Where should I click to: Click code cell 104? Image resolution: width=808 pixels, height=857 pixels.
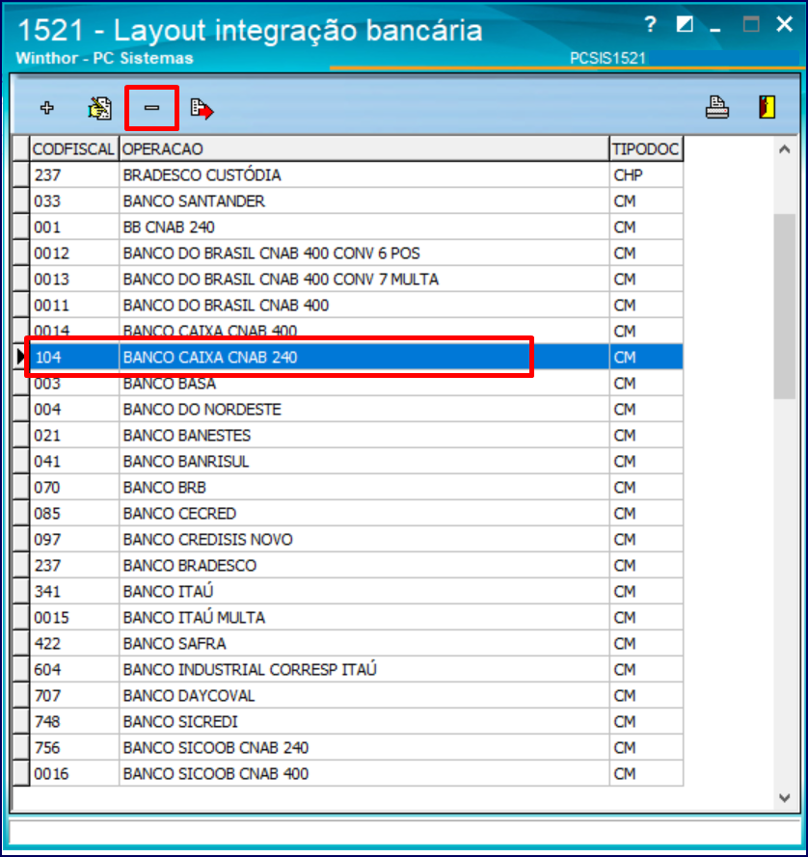point(74,357)
